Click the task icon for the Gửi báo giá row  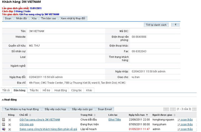point(4,124)
